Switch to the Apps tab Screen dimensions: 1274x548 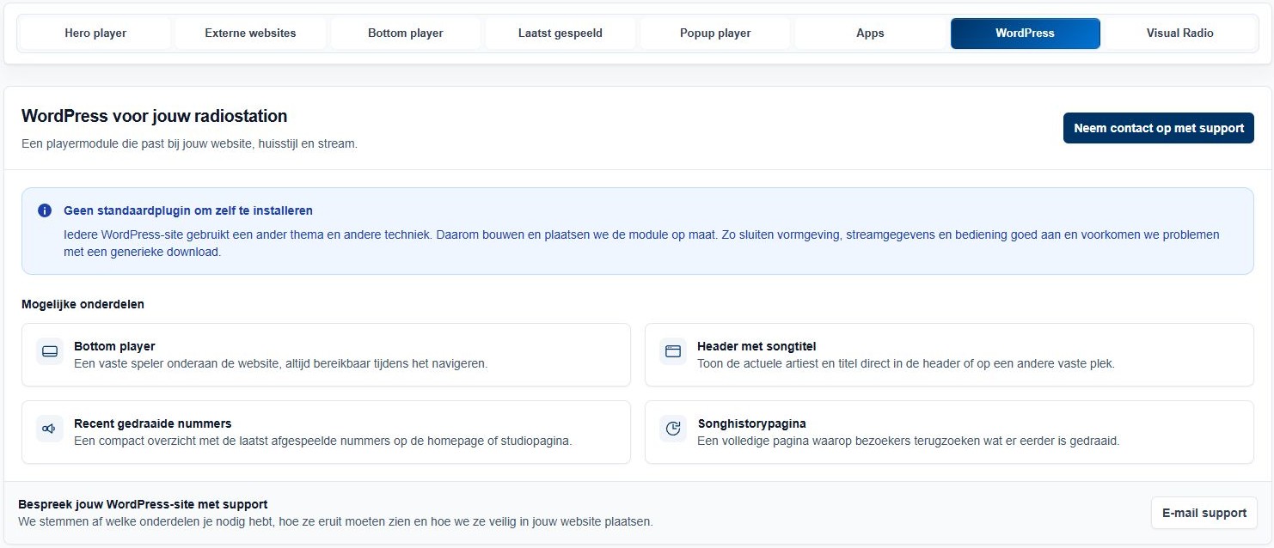tap(870, 33)
